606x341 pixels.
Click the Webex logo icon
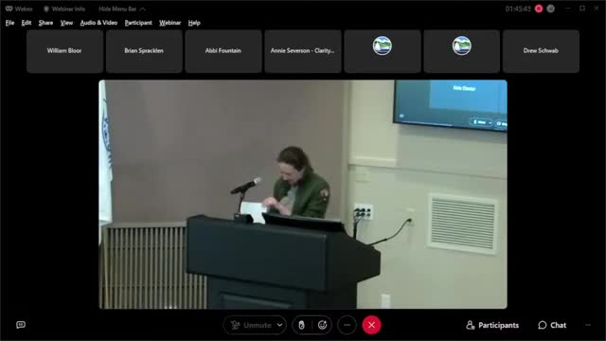[x=9, y=9]
